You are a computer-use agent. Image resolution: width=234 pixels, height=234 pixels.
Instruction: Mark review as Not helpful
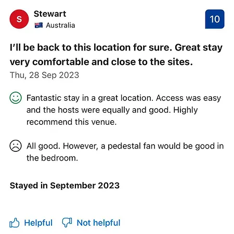[x=91, y=223]
